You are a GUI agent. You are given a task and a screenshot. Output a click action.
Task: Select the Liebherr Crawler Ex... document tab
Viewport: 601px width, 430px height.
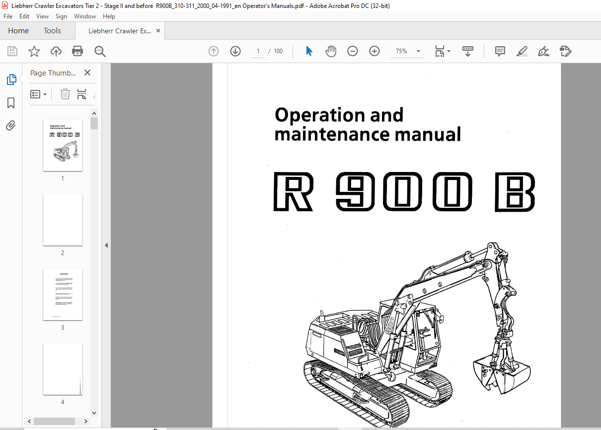coord(120,31)
